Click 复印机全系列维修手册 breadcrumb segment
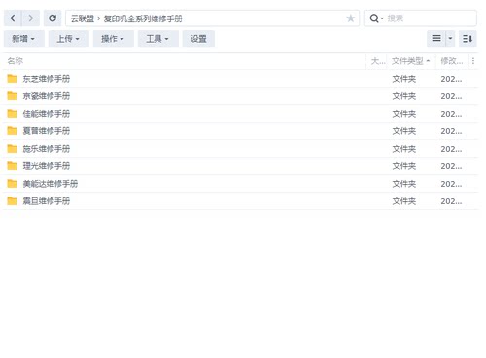The image size is (486, 358). [143, 18]
